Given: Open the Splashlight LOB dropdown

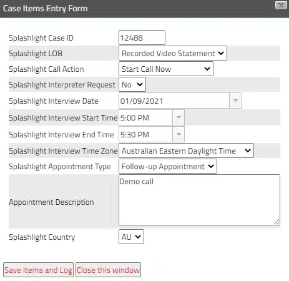Looking at the screenshot, I should tap(173, 53).
